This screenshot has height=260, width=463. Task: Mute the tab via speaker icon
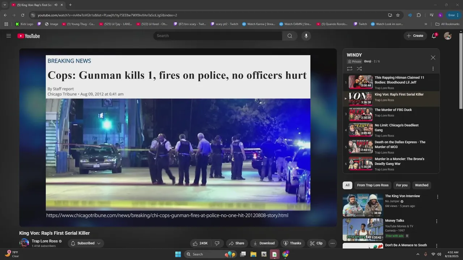pyautogui.click(x=56, y=5)
